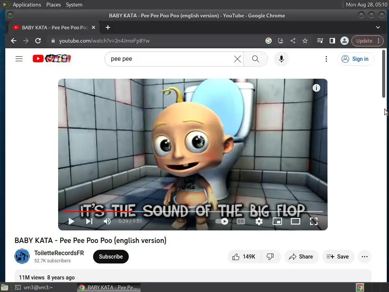
Task: Play the video with the play button
Action: (71, 221)
